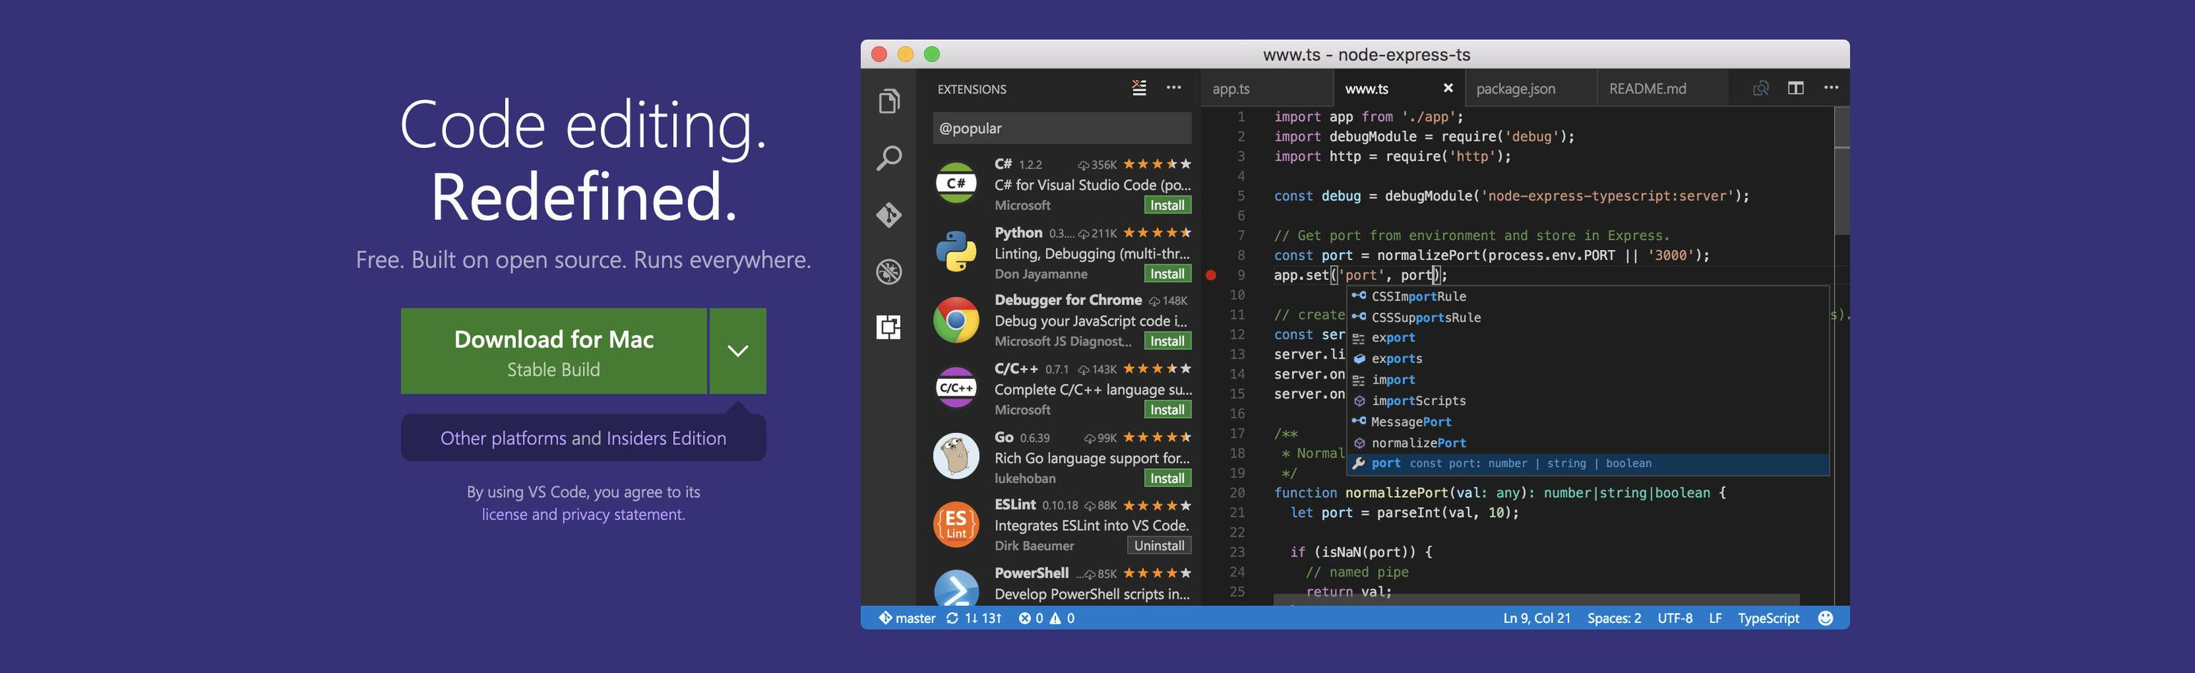The image size is (2195, 673).
Task: Open Extensions panel more actions ellipsis
Action: (x=1173, y=88)
